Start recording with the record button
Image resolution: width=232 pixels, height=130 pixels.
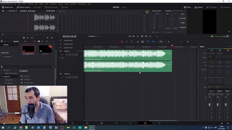point(146,36)
